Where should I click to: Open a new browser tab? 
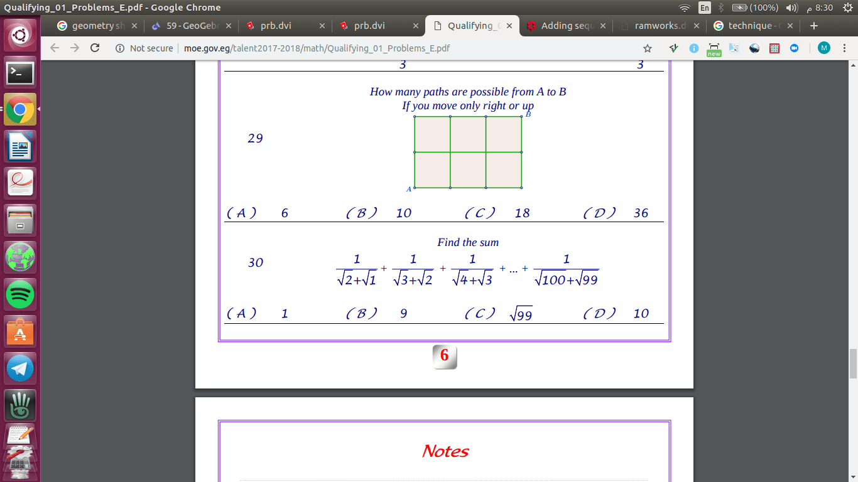point(814,26)
